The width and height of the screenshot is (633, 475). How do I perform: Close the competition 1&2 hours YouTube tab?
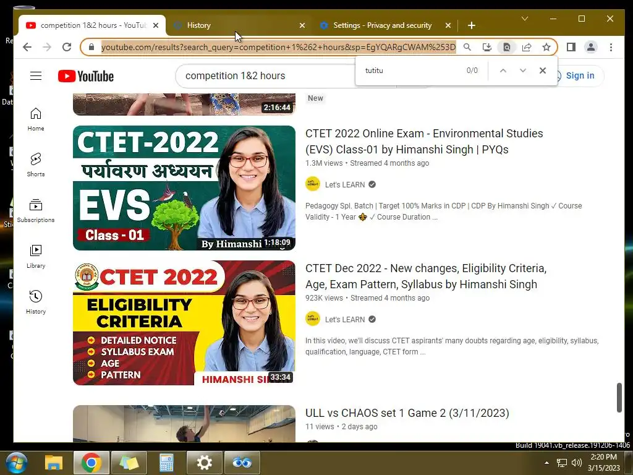(156, 25)
